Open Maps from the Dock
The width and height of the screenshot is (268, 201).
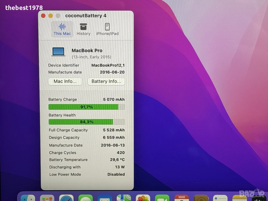[x=124, y=198]
